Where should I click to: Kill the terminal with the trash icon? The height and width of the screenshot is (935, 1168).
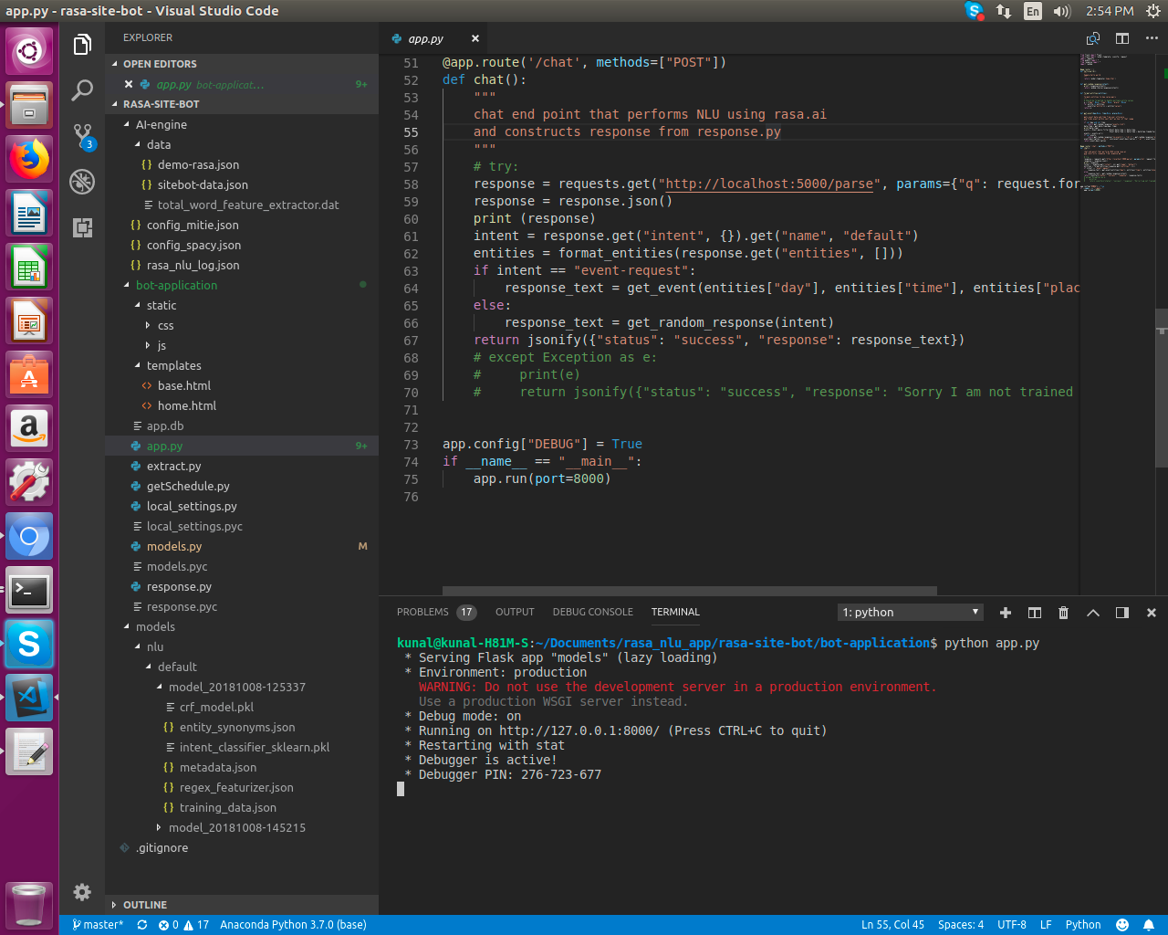point(1063,613)
